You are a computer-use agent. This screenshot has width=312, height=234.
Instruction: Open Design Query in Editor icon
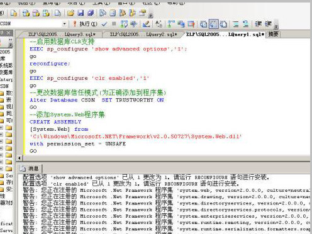[146, 24]
